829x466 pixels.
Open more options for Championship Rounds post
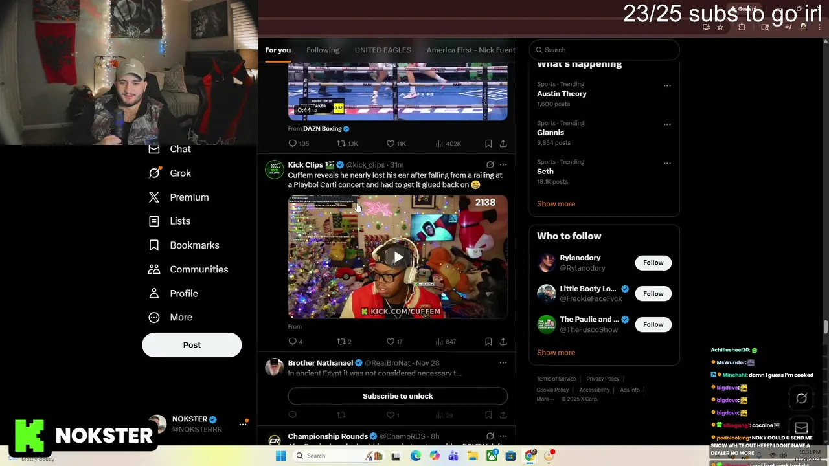pyautogui.click(x=503, y=436)
